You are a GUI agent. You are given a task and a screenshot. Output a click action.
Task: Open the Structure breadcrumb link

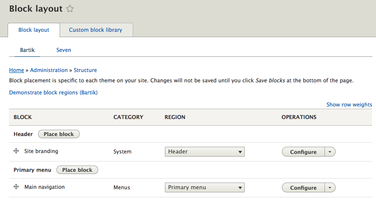click(x=85, y=70)
